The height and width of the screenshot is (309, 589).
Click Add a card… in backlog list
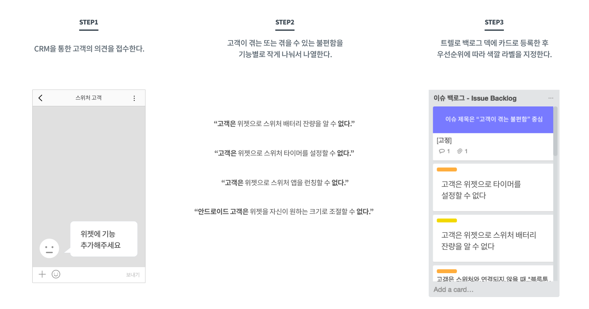[x=453, y=290]
